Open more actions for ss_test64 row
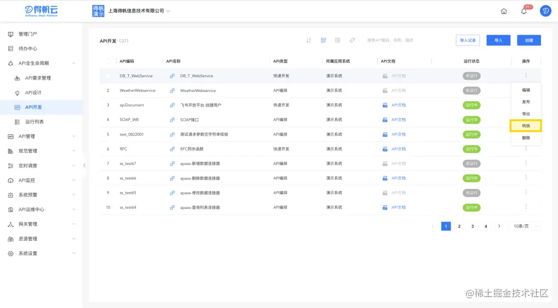This screenshot has height=308, width=558. pos(526,207)
